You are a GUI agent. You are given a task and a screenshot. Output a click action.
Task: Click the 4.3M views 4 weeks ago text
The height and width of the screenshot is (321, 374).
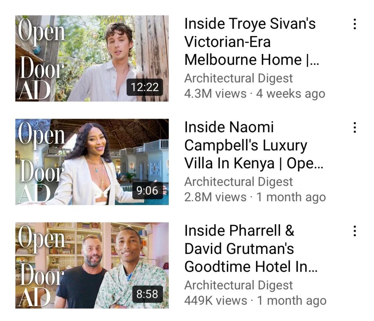click(255, 94)
